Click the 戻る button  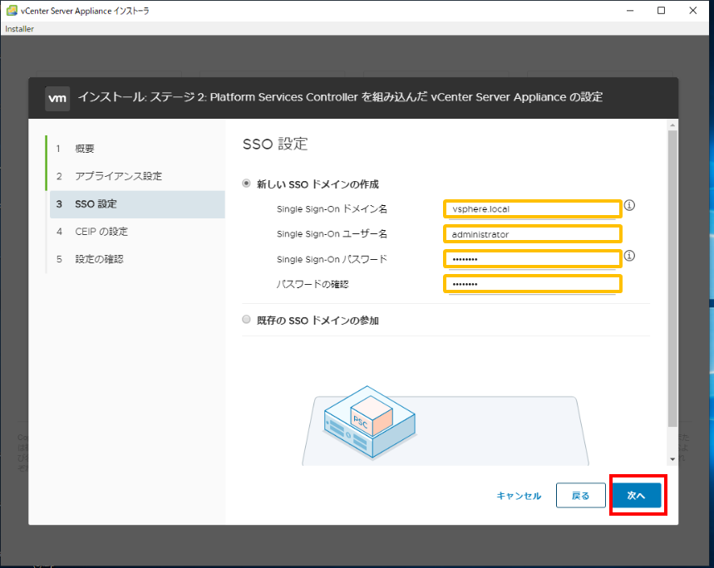point(580,495)
